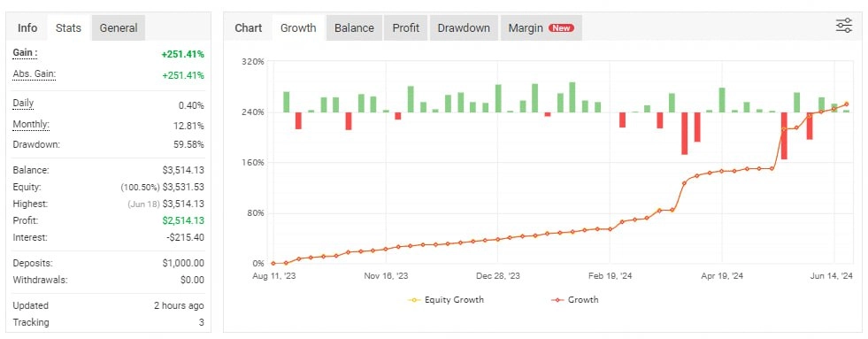
Task: Select the Chart tab
Action: click(x=248, y=27)
